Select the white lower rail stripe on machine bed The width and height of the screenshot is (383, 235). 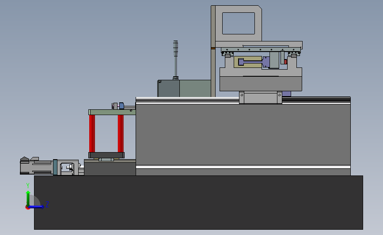(x=243, y=167)
